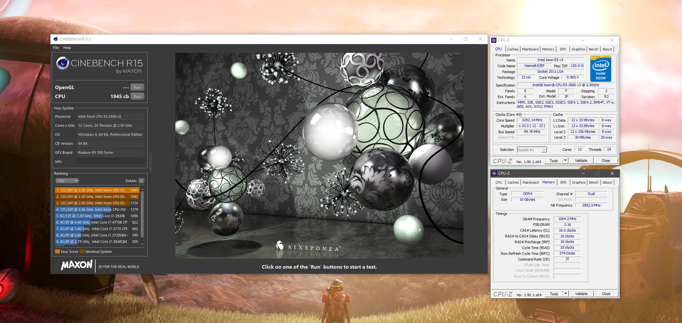Maximize the Cinebench R15.0 window

[x=465, y=39]
